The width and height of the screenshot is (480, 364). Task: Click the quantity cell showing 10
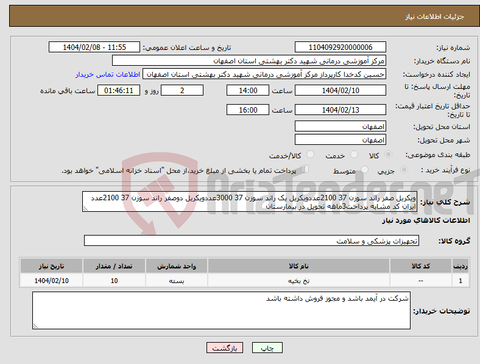point(114,281)
